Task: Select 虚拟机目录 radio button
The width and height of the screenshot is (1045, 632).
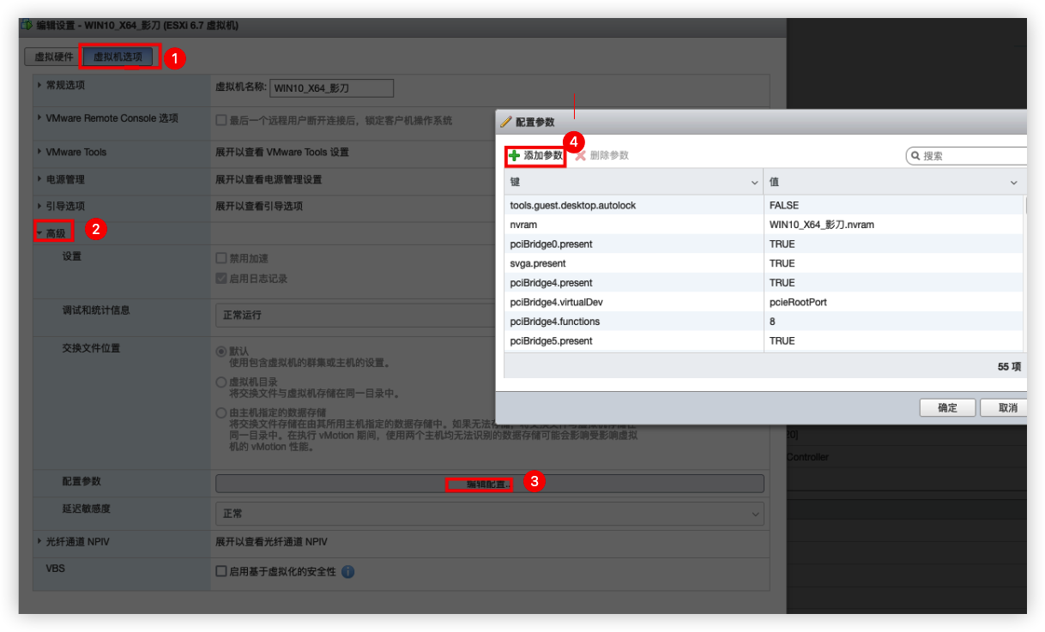Action: [221, 382]
